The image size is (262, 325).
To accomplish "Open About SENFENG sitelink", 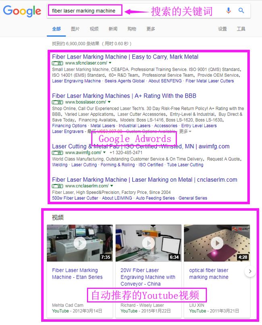I will [x=165, y=81].
